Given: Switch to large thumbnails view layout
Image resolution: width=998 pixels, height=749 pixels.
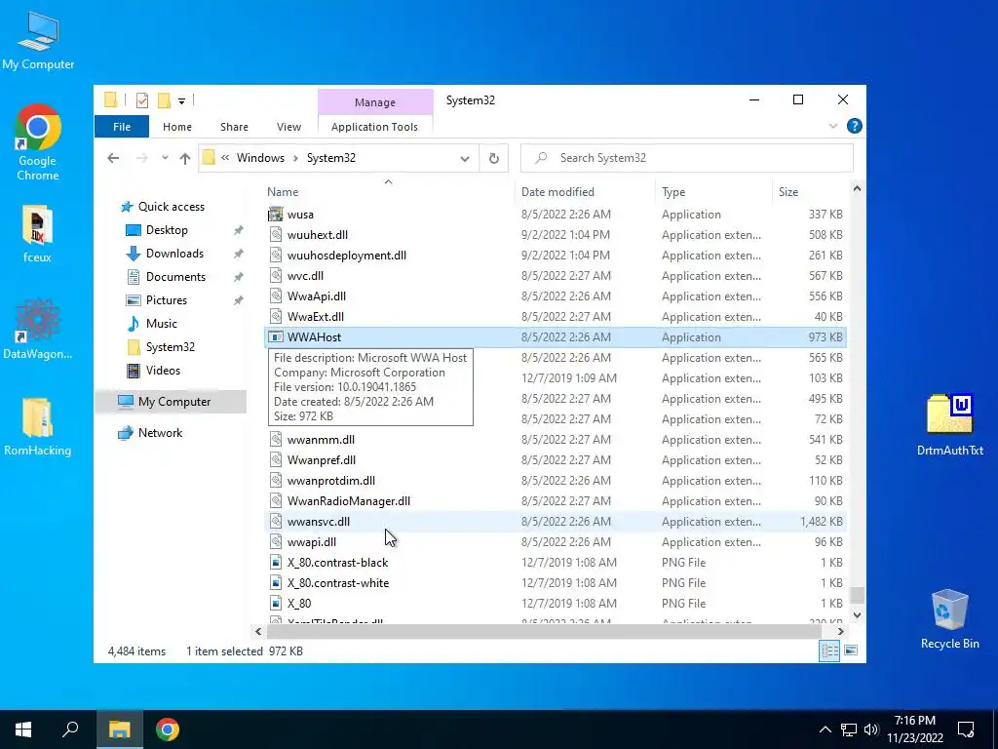Looking at the screenshot, I should (851, 650).
